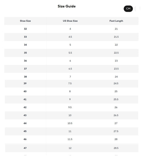Viewport: 142px width, 156px height.
Task: Select the shoe size 32 row
Action: coord(71,29)
